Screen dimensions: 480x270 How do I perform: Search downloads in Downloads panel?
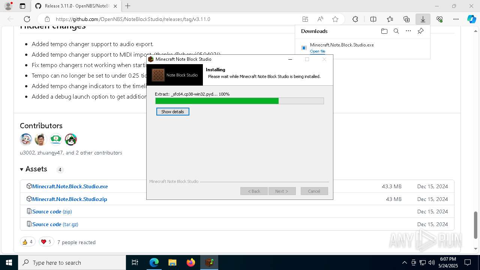tap(396, 31)
